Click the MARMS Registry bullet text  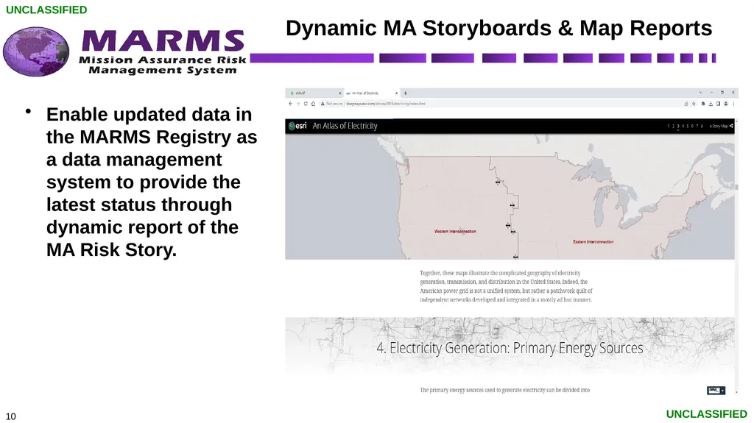152,182
